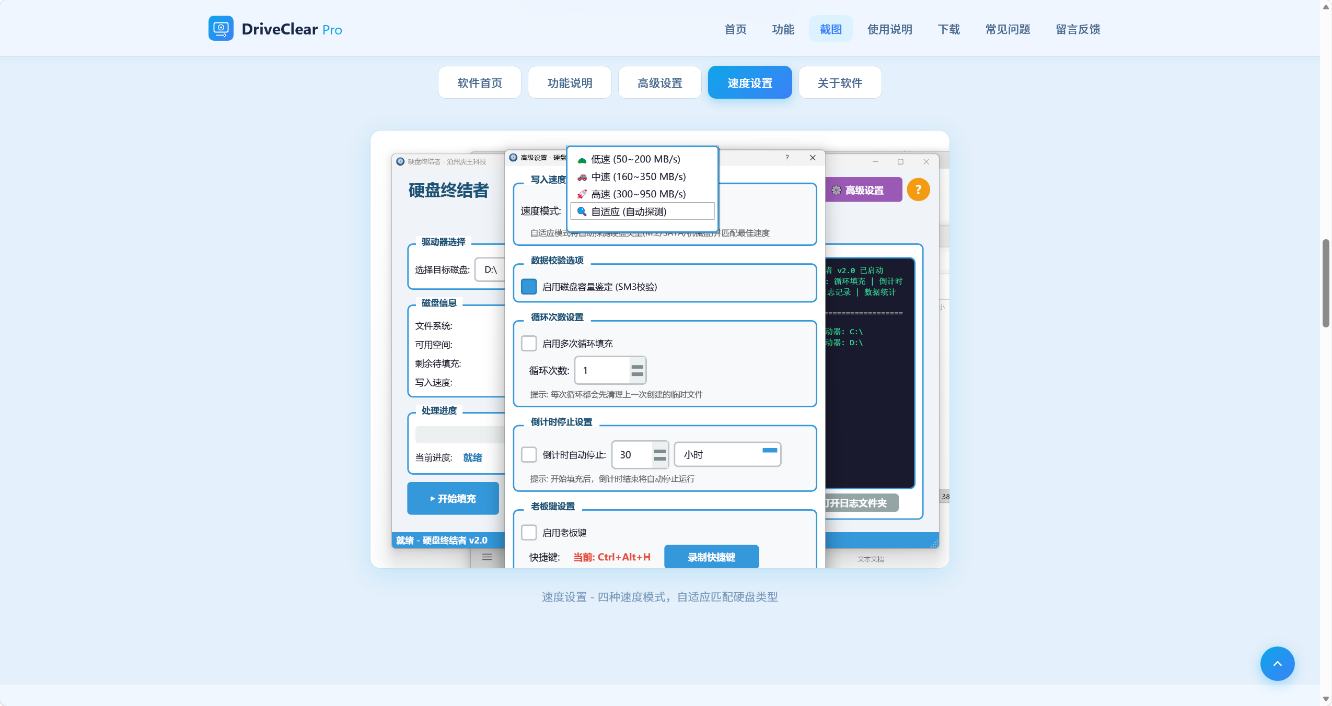The width and height of the screenshot is (1332, 706).
Task: Switch to the 高级设置 screenshot tab
Action: [659, 83]
